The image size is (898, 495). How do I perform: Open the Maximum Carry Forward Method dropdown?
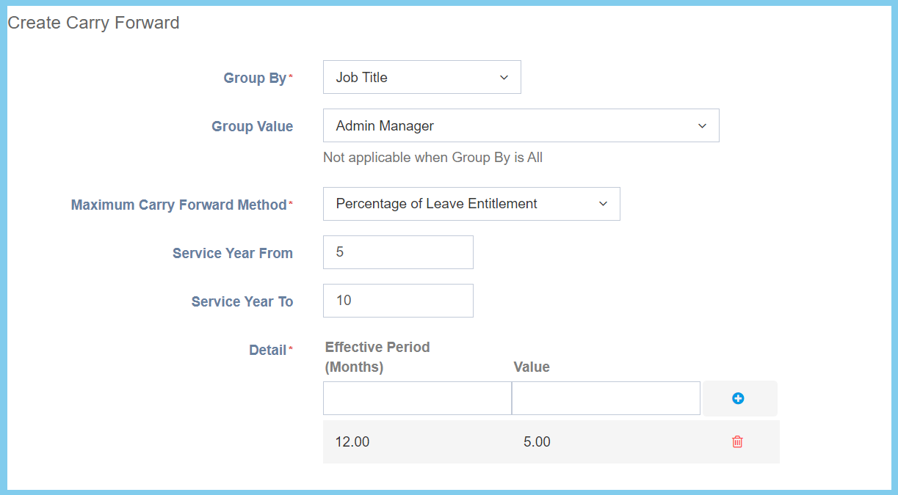click(471, 204)
